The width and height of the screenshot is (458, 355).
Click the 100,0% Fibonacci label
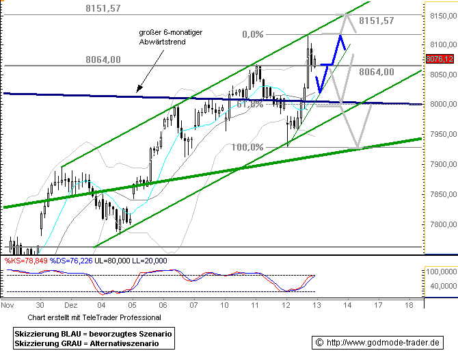(247, 147)
